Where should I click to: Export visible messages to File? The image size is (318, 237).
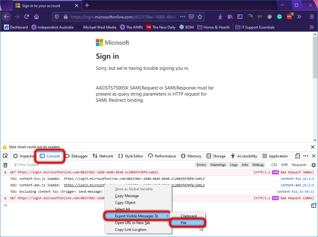187,223
